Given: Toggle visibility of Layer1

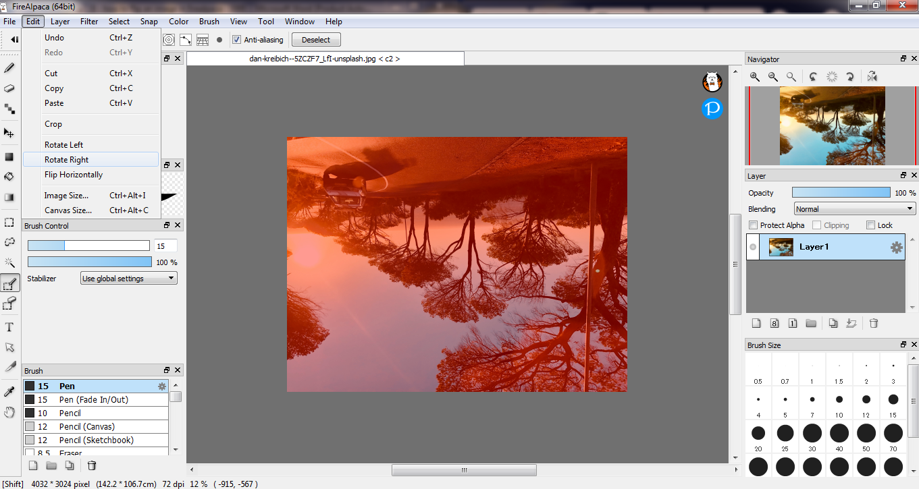Looking at the screenshot, I should click(x=753, y=247).
